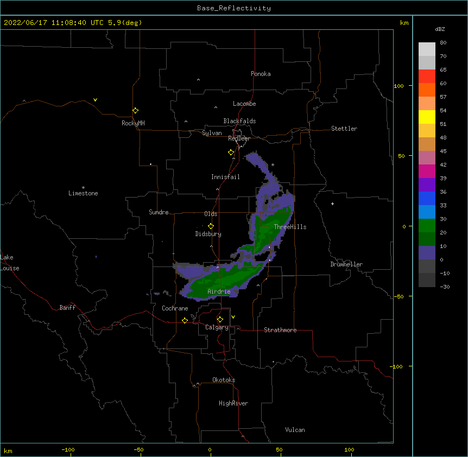Click the yellow marker below RedDeer
468x457 pixels.
[x=231, y=153]
